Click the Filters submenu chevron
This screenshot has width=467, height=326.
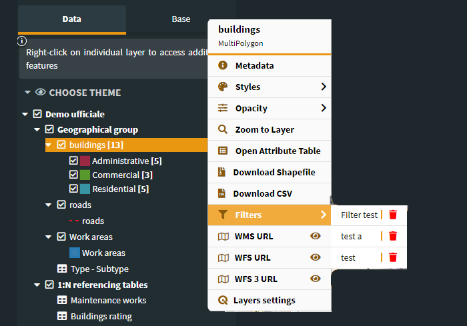(324, 215)
